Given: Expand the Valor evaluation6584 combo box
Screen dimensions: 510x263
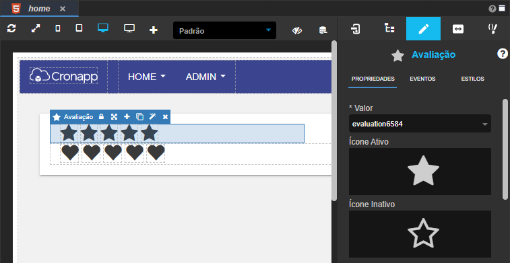Looking at the screenshot, I should (420, 124).
